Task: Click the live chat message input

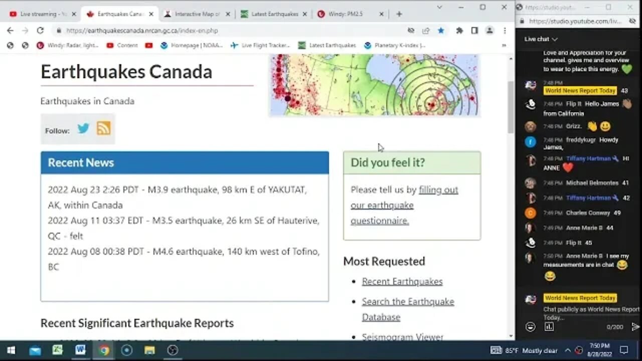Action: 591,313
